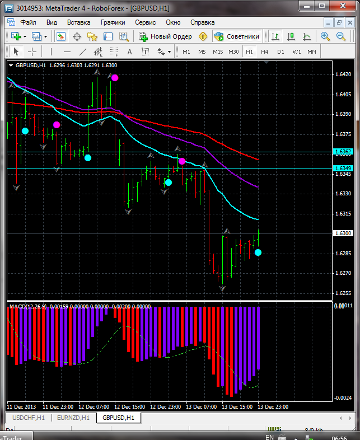Switch to M1 timeframe
This screenshot has width=360, height=440.
click(x=186, y=52)
